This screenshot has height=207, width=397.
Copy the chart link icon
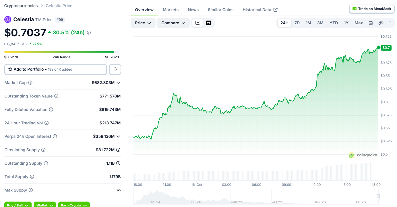[381, 23]
